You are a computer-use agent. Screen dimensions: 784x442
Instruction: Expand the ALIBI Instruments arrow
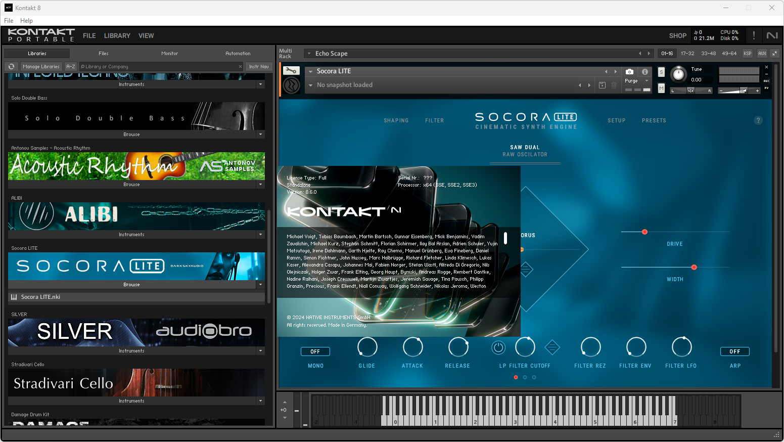tap(261, 235)
